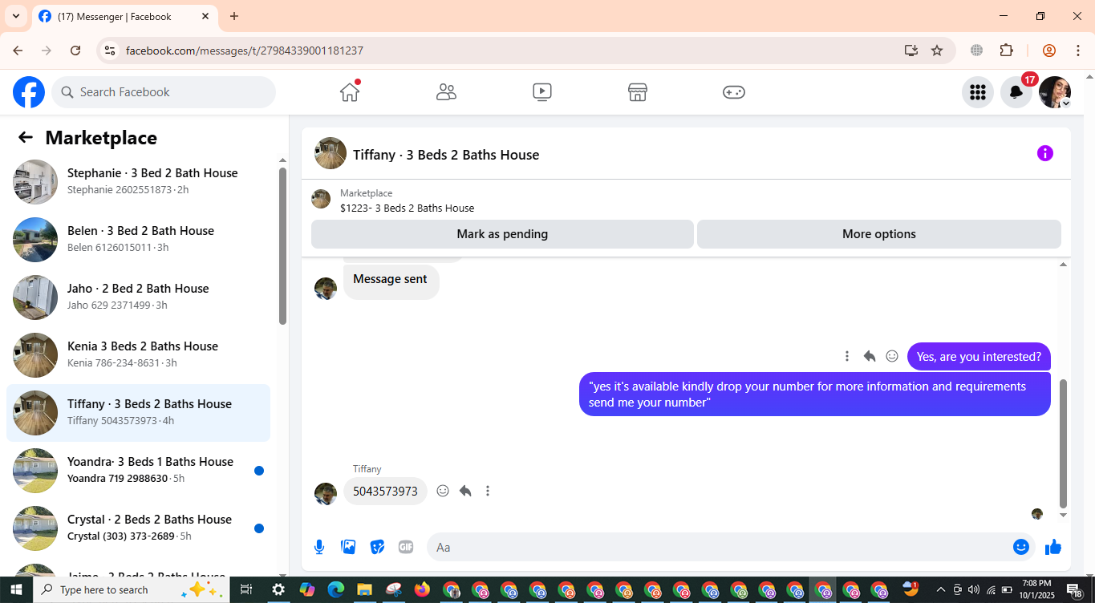Open more actions for "Yes, are you interested?"
Image resolution: width=1095 pixels, height=603 pixels.
[x=847, y=356]
